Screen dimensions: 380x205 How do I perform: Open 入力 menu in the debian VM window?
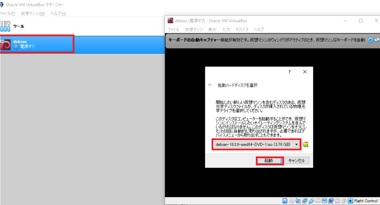[226, 30]
